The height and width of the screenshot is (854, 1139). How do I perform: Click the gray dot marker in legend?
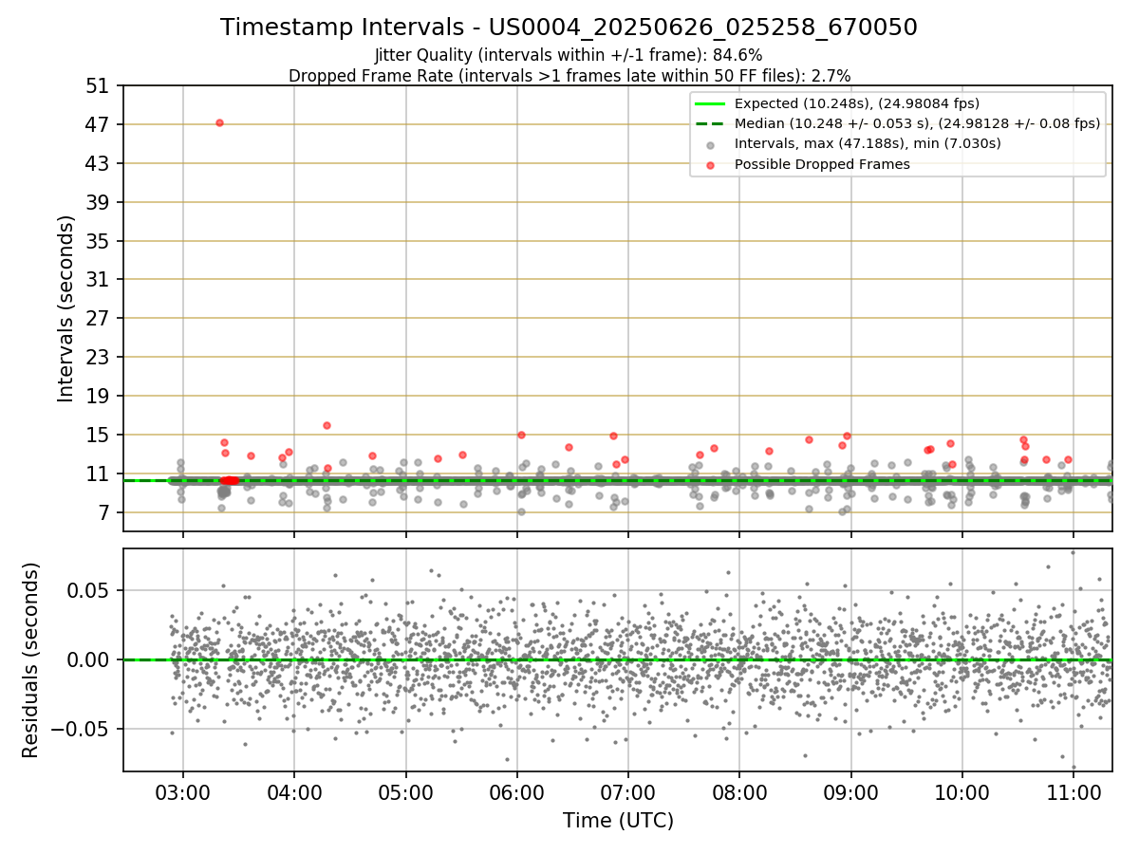[x=710, y=144]
